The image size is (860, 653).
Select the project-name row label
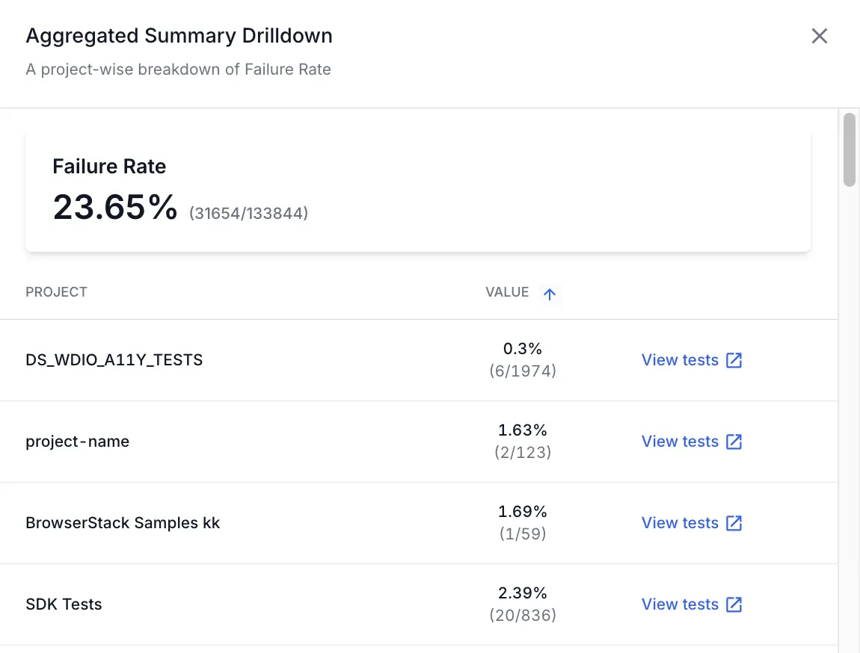pos(78,442)
